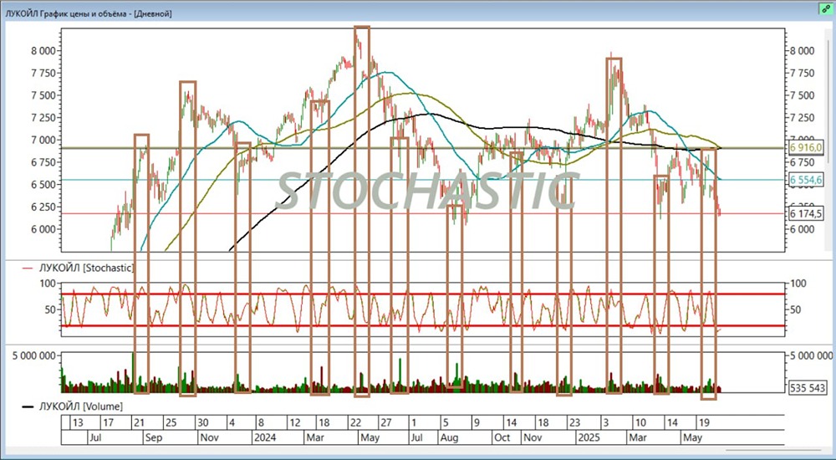Viewport: 836px width, 460px height.
Task: Click the Sep month on time axis
Action: click(154, 437)
